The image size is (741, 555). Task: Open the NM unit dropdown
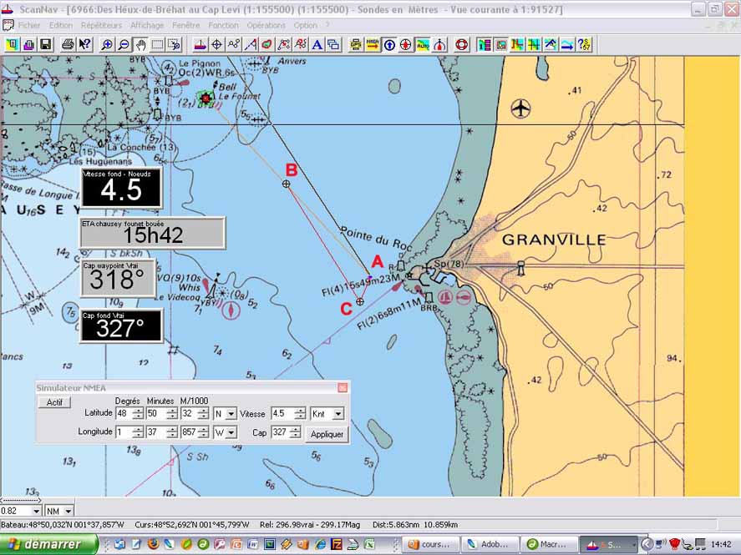click(x=68, y=511)
